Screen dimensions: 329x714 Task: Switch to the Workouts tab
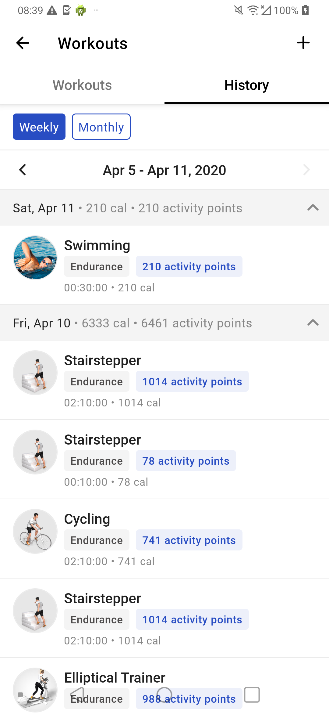tap(82, 85)
